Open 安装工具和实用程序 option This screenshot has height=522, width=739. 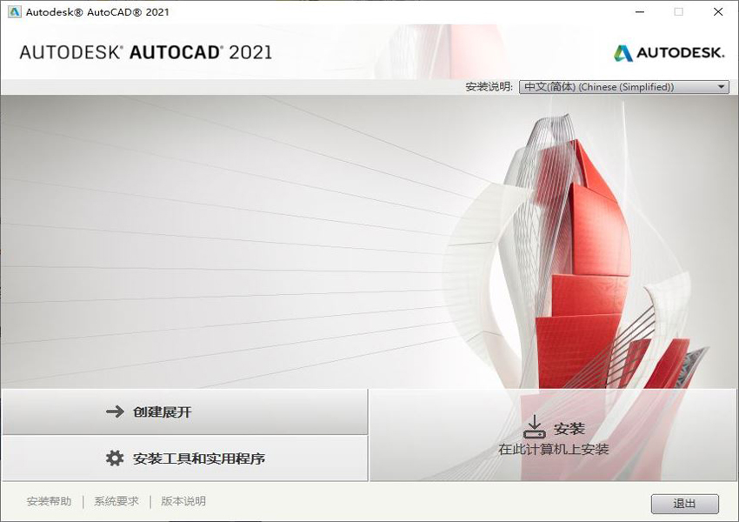point(199,458)
